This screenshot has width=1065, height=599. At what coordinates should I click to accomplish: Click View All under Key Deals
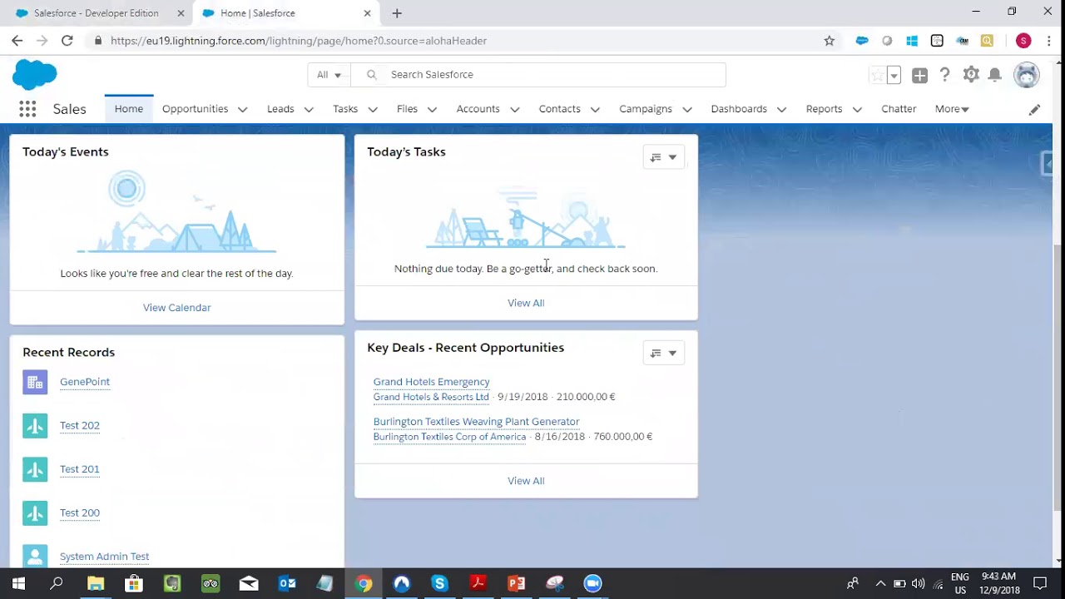[526, 481]
